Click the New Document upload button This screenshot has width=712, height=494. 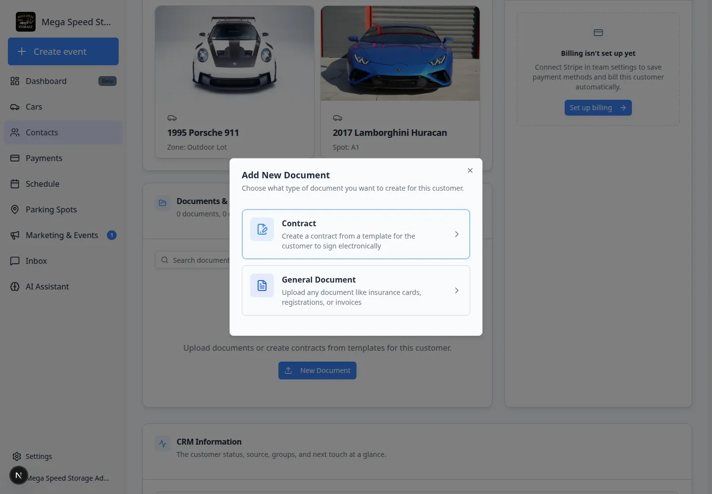[x=317, y=370]
